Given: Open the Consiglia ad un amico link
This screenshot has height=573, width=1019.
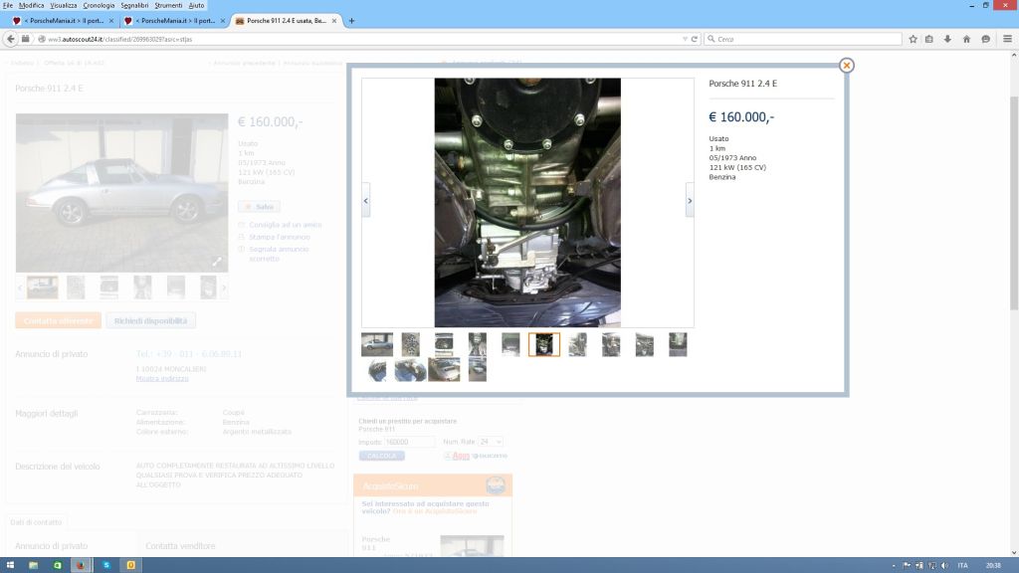Looking at the screenshot, I should point(286,225).
